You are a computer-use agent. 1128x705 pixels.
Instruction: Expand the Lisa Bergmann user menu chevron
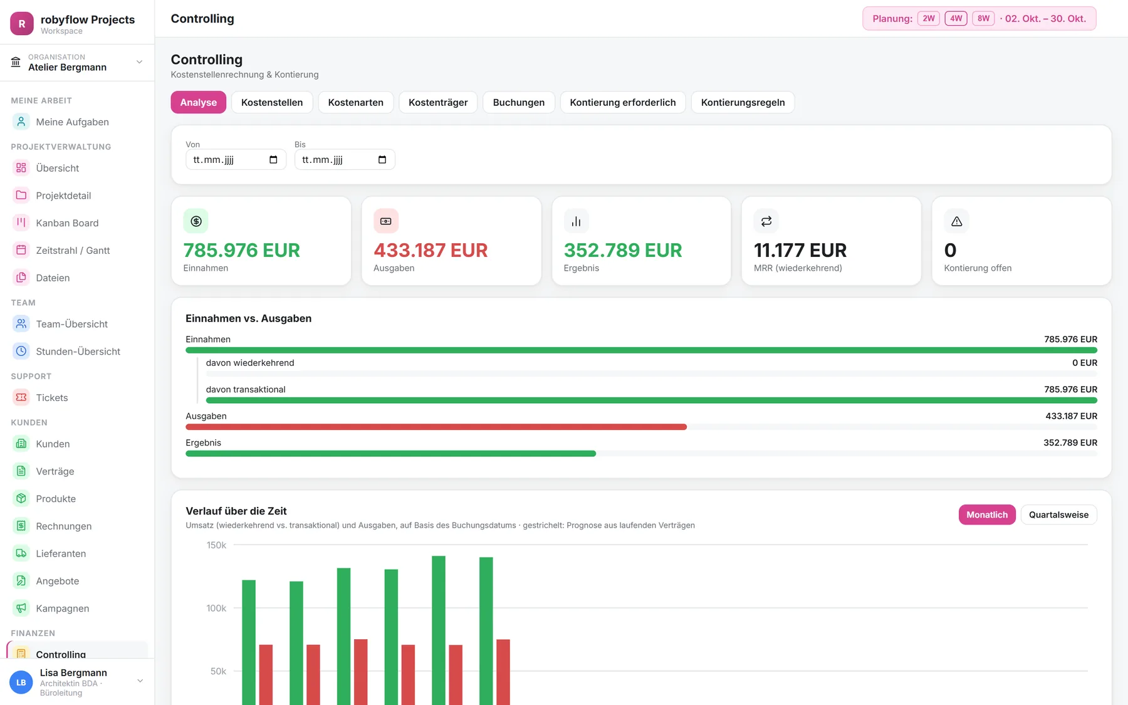point(140,681)
